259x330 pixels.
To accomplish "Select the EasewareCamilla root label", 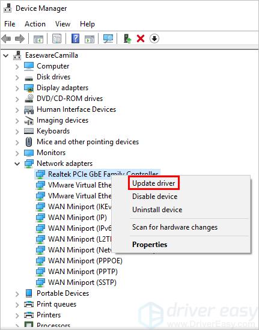I will pos(52,55).
